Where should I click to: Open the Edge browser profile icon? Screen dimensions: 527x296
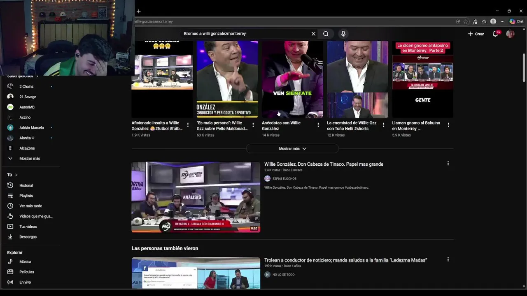[493, 21]
